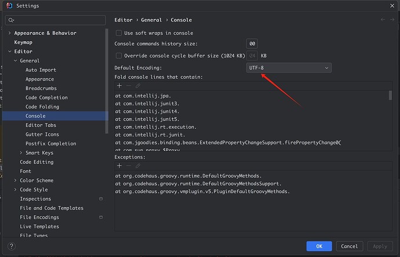The width and height of the screenshot is (400, 257).
Task: Click the Apply button
Action: point(380,247)
